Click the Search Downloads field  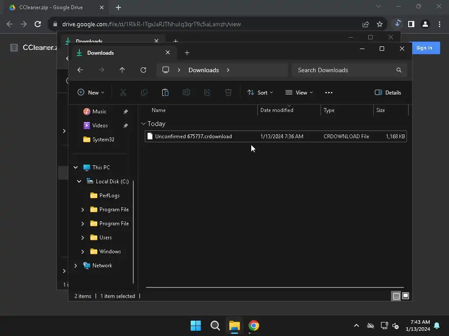pos(349,70)
